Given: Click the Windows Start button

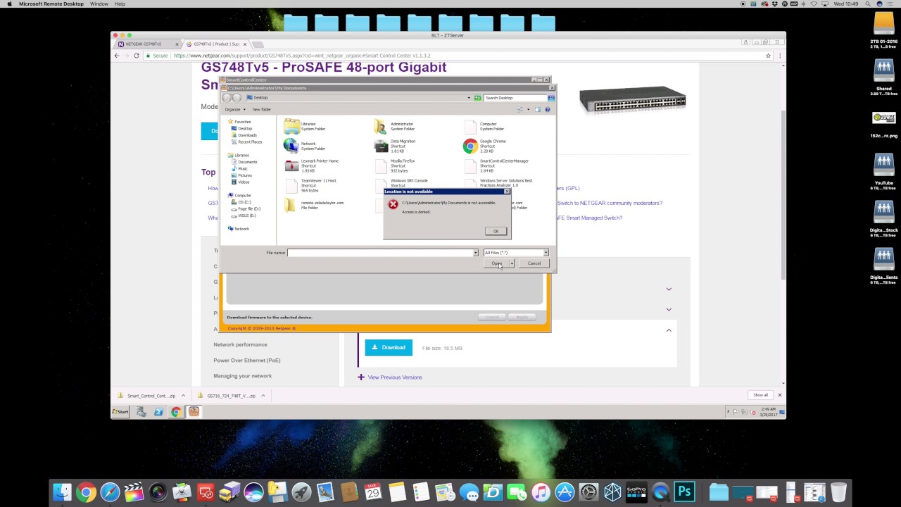Looking at the screenshot, I should point(120,412).
